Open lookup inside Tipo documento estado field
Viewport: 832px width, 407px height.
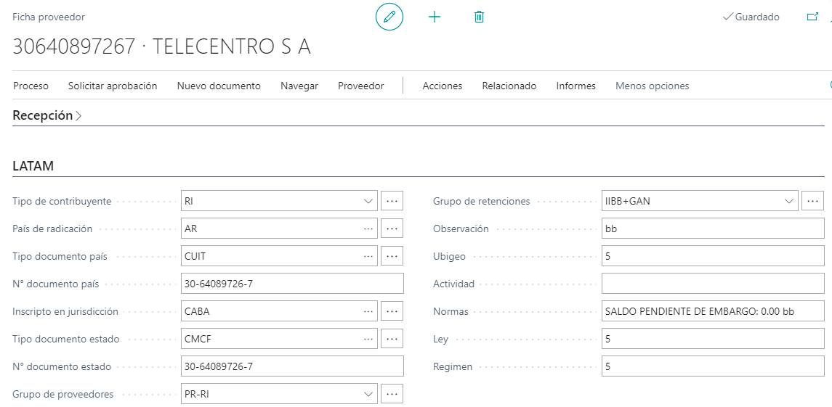coord(368,339)
